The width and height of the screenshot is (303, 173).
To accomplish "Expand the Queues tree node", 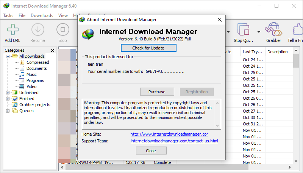I will click(x=8, y=111).
